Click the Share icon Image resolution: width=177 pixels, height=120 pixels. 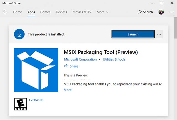[x=66, y=66]
